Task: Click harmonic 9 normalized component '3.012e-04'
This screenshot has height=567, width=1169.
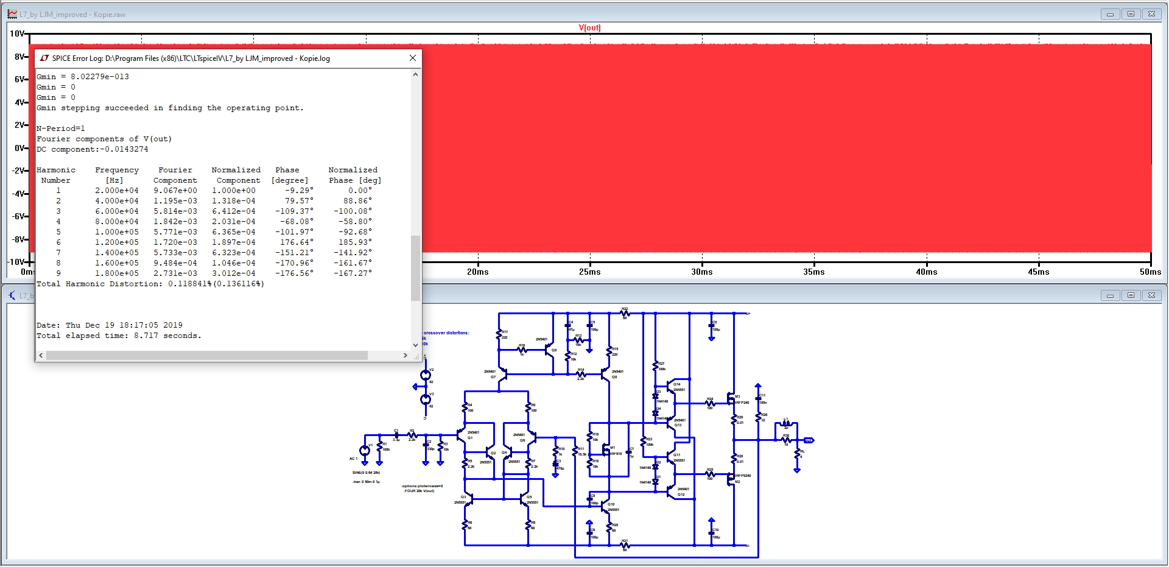Action: click(x=234, y=273)
